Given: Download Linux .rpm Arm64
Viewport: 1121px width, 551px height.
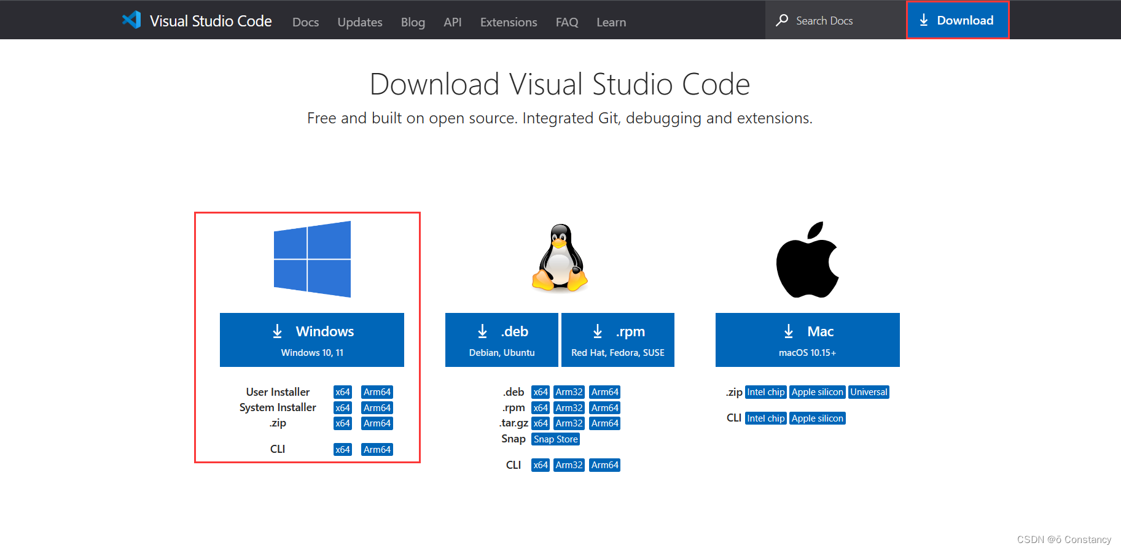Looking at the screenshot, I should pyautogui.click(x=605, y=408).
